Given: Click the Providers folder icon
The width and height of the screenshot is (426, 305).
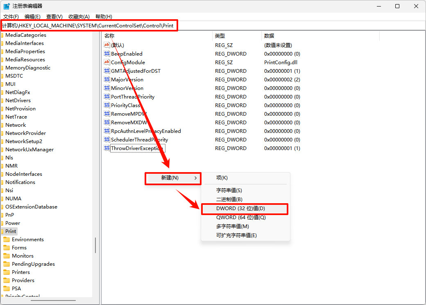Looking at the screenshot, I should pos(7,280).
